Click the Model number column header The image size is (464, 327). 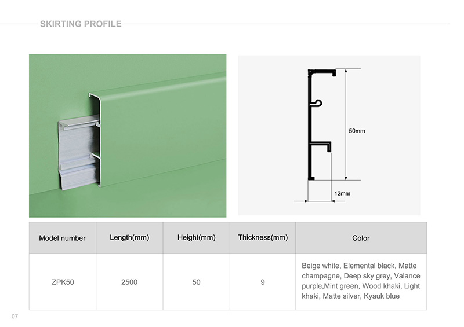(x=62, y=238)
